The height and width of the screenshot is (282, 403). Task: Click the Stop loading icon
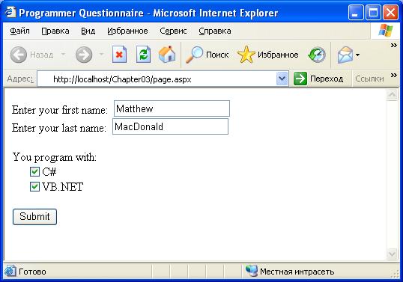coord(119,55)
